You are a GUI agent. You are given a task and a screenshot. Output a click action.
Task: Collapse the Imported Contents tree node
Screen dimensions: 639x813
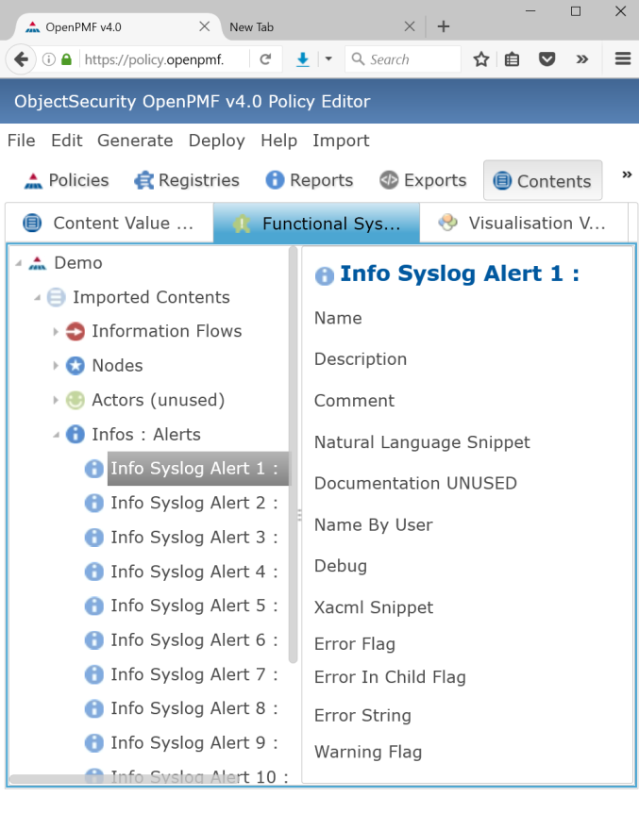click(38, 298)
